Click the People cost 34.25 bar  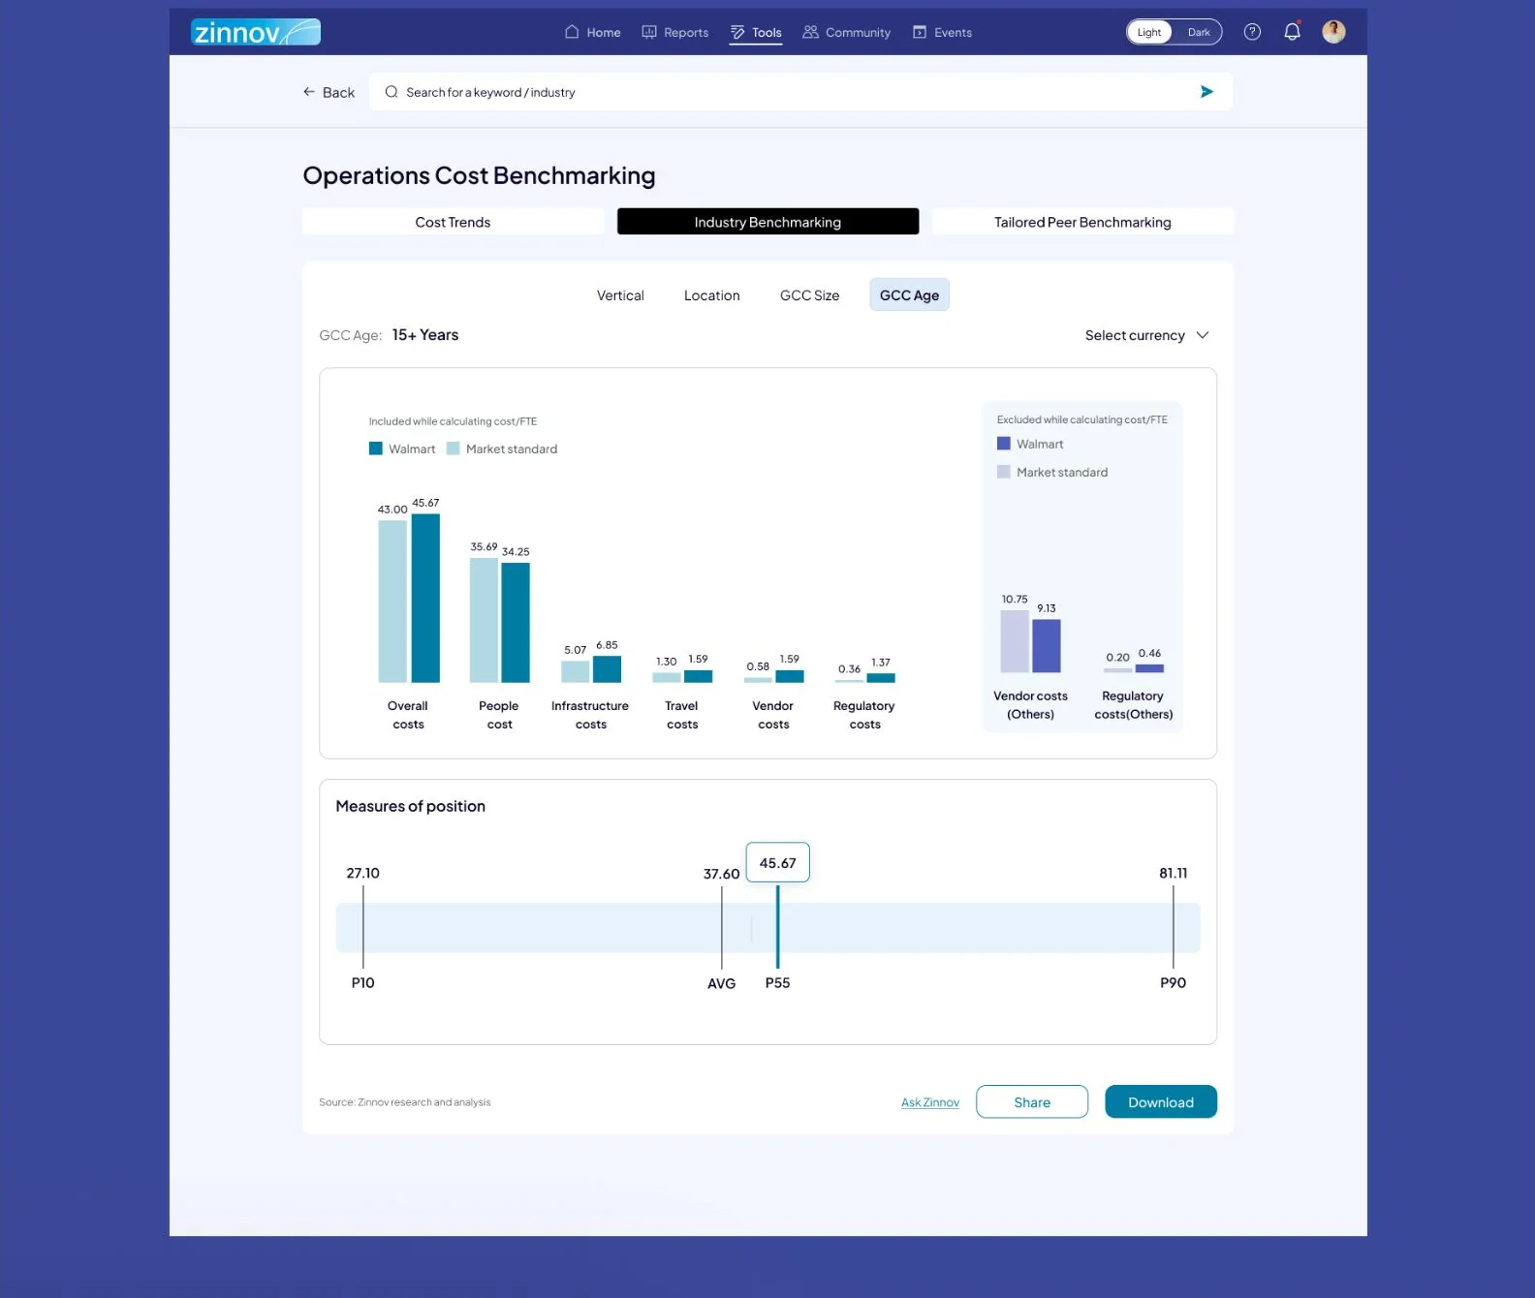click(516, 623)
